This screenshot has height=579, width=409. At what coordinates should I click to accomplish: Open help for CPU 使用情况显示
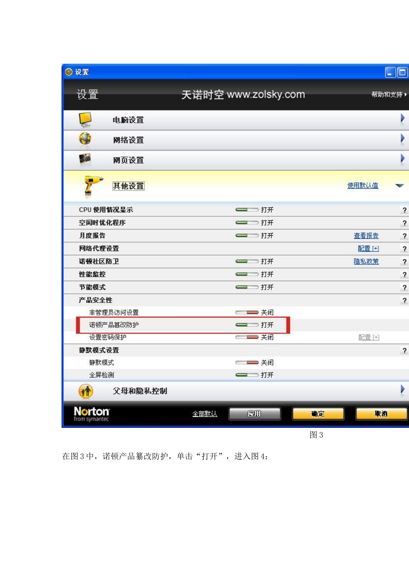tap(404, 210)
